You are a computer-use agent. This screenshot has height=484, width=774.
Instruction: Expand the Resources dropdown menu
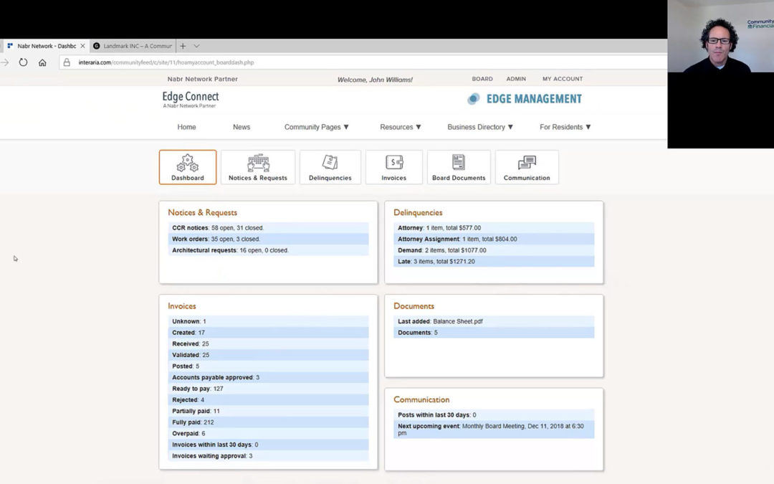point(400,127)
